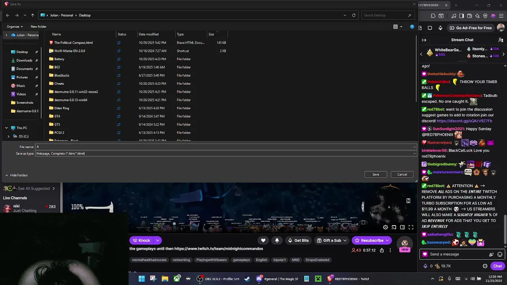The width and height of the screenshot is (507, 285).
Task: Click the File name input field
Action: pyautogui.click(x=226, y=147)
